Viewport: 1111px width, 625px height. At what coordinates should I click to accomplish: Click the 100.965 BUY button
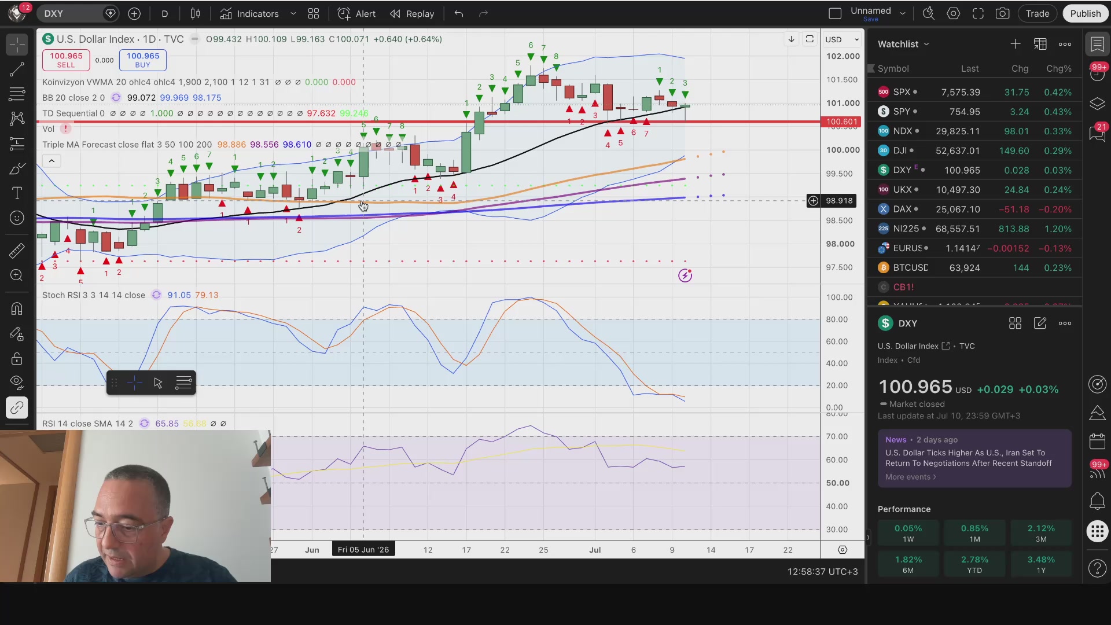click(143, 60)
